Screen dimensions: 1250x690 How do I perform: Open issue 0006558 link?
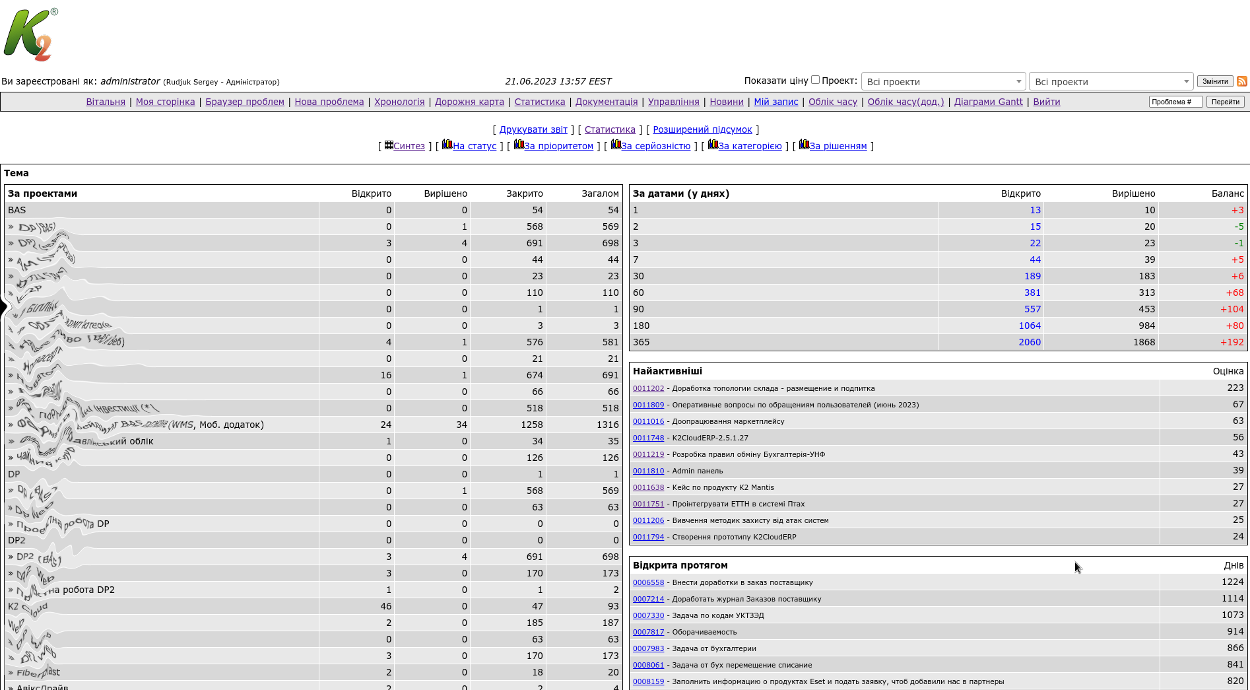(x=648, y=582)
